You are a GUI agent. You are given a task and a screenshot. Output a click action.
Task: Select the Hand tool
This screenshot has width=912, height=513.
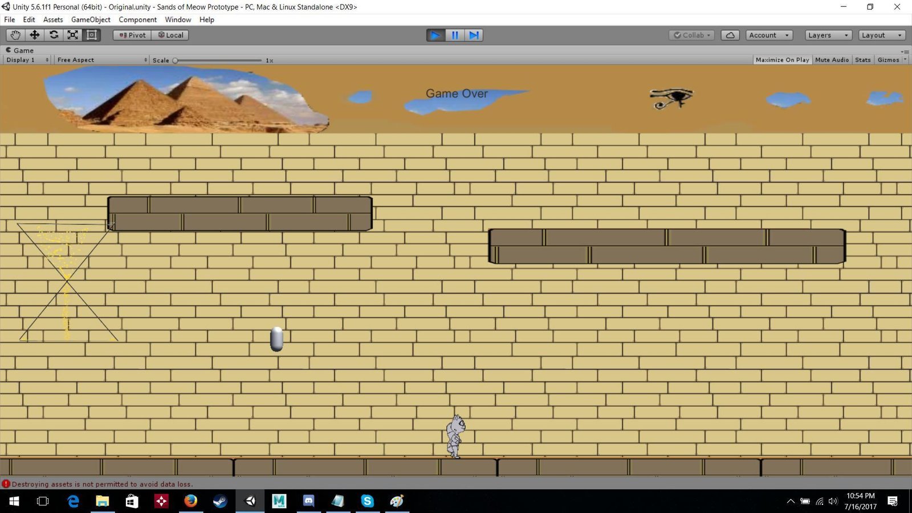15,35
